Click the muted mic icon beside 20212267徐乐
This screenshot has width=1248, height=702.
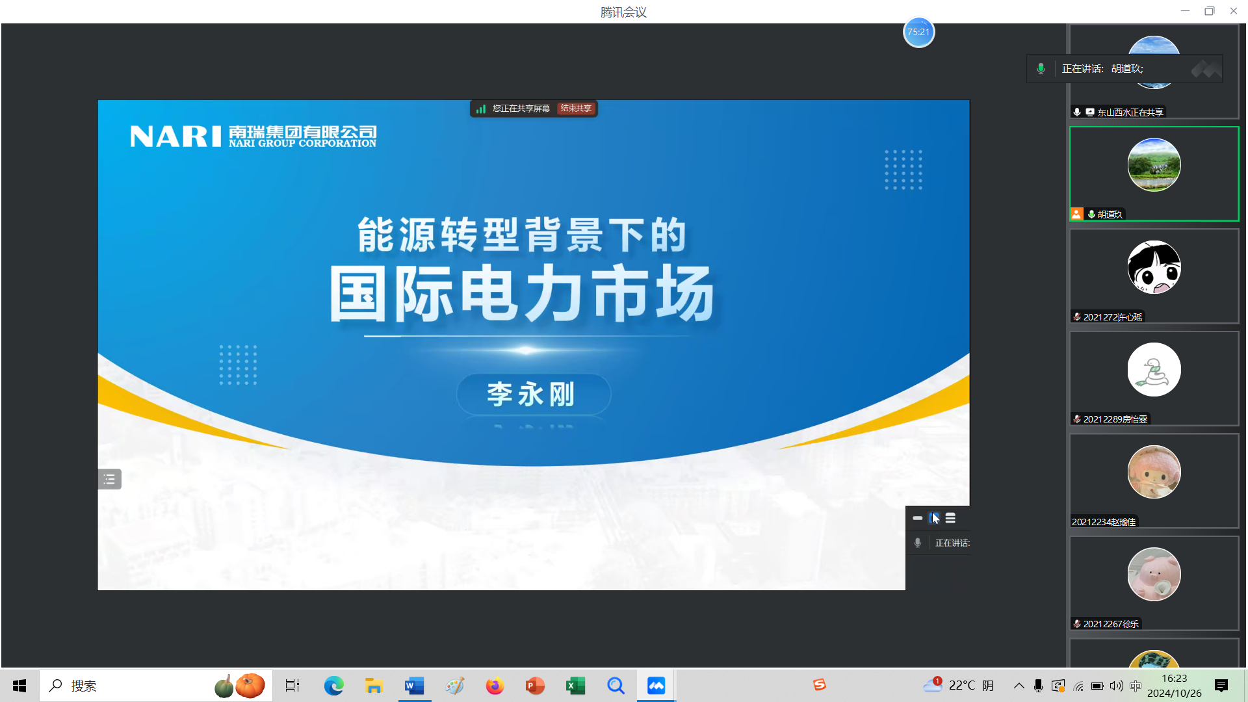(x=1077, y=624)
